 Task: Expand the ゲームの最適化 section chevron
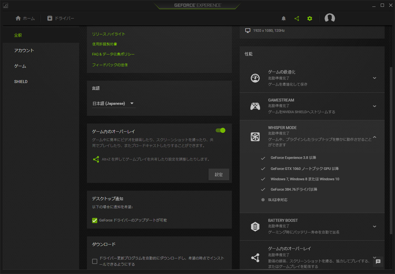pos(375,78)
